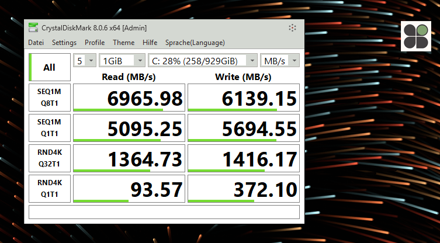Click the CrystalDiskMark 8.0.6 x64 window title
440x243 pixels.
(94, 28)
